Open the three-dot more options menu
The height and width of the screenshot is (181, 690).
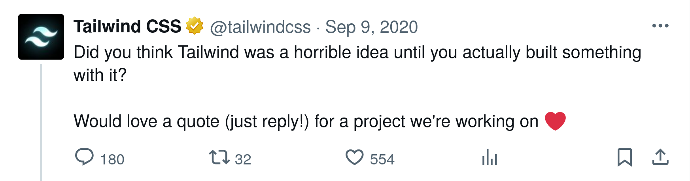click(660, 26)
